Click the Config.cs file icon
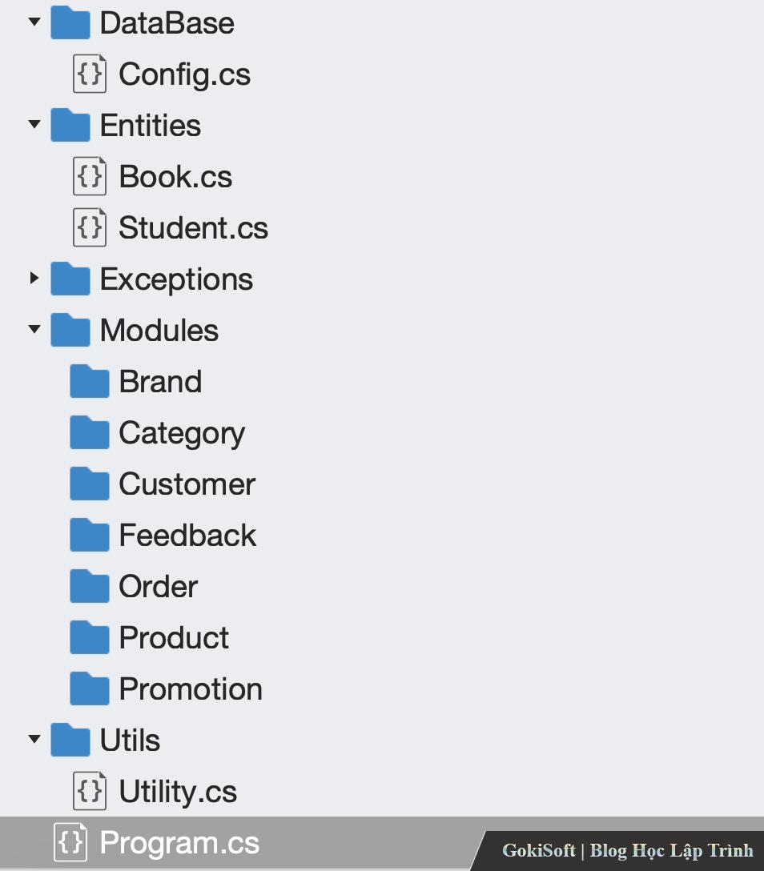764x871 pixels. (90, 74)
